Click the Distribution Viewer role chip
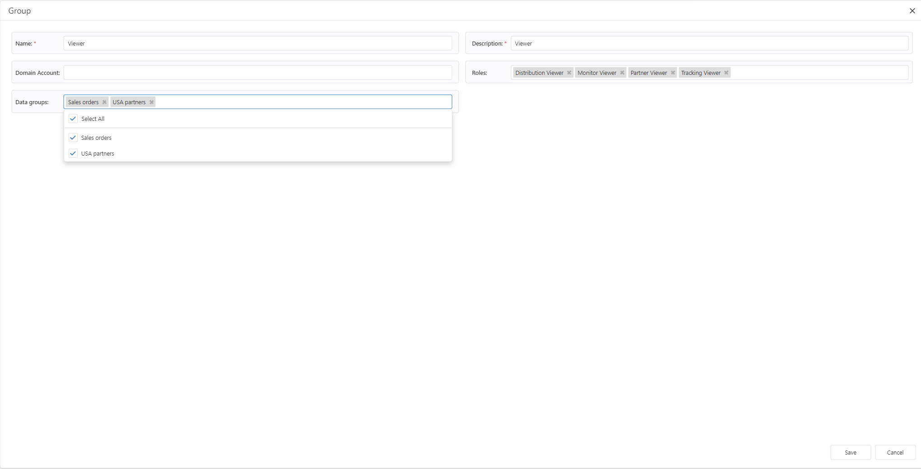The width and height of the screenshot is (921, 469). pos(539,73)
